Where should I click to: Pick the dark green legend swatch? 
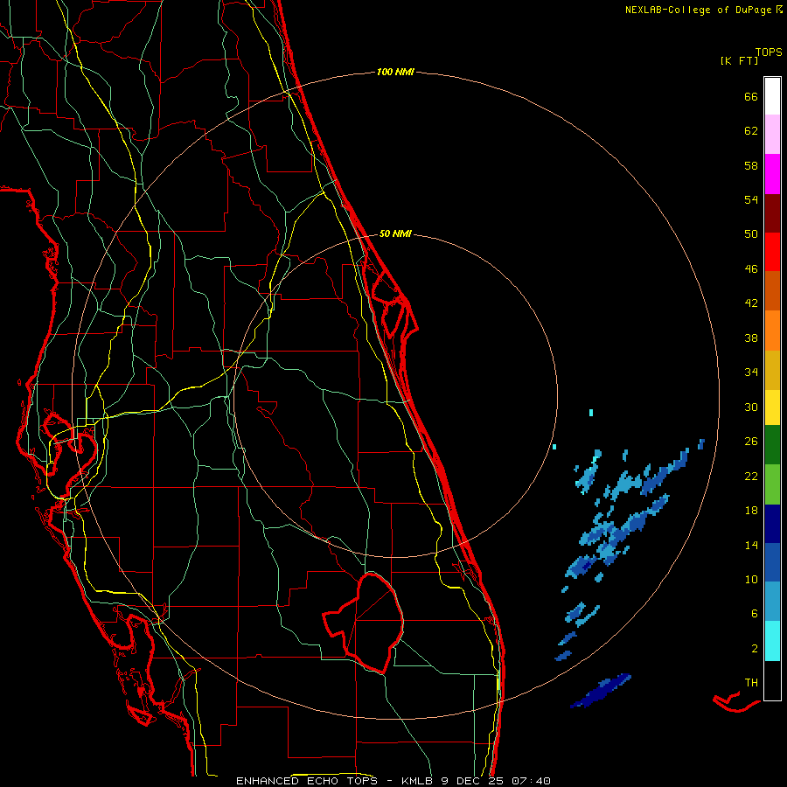pyautogui.click(x=772, y=445)
